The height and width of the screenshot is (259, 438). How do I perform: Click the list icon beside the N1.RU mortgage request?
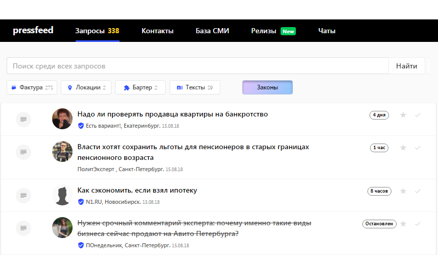coord(23,195)
